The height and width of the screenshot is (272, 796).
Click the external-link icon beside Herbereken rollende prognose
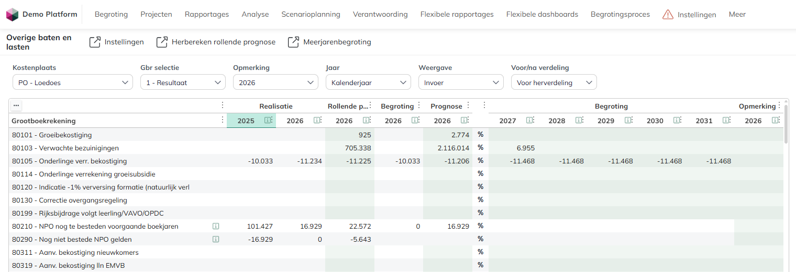[x=162, y=42]
